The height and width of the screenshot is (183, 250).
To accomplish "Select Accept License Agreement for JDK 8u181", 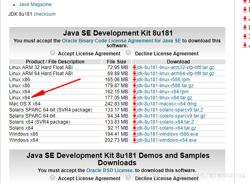I will (x=53, y=53).
